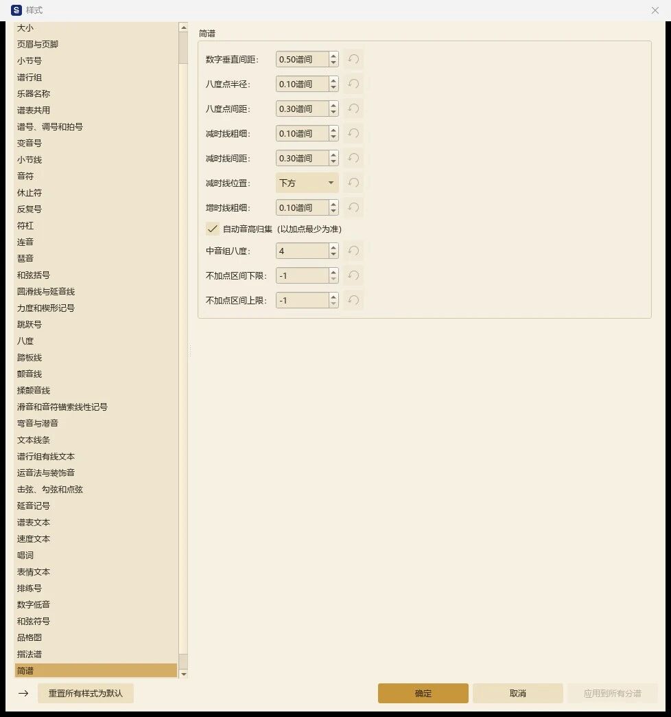The height and width of the screenshot is (717, 671).
Task: Click sidebar scrollbar down arrow
Action: point(184,674)
